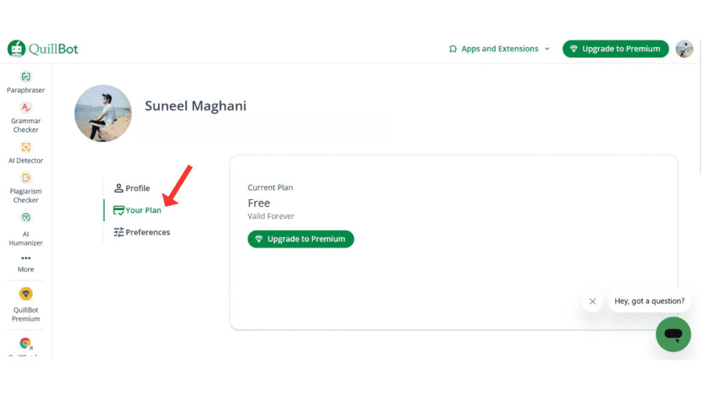Launch the AI Detector

pyautogui.click(x=25, y=153)
